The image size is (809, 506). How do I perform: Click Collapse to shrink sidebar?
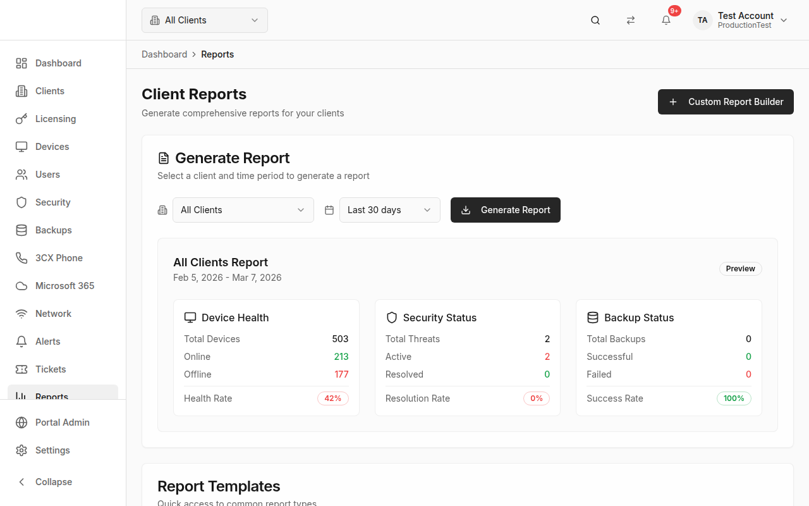click(x=63, y=482)
